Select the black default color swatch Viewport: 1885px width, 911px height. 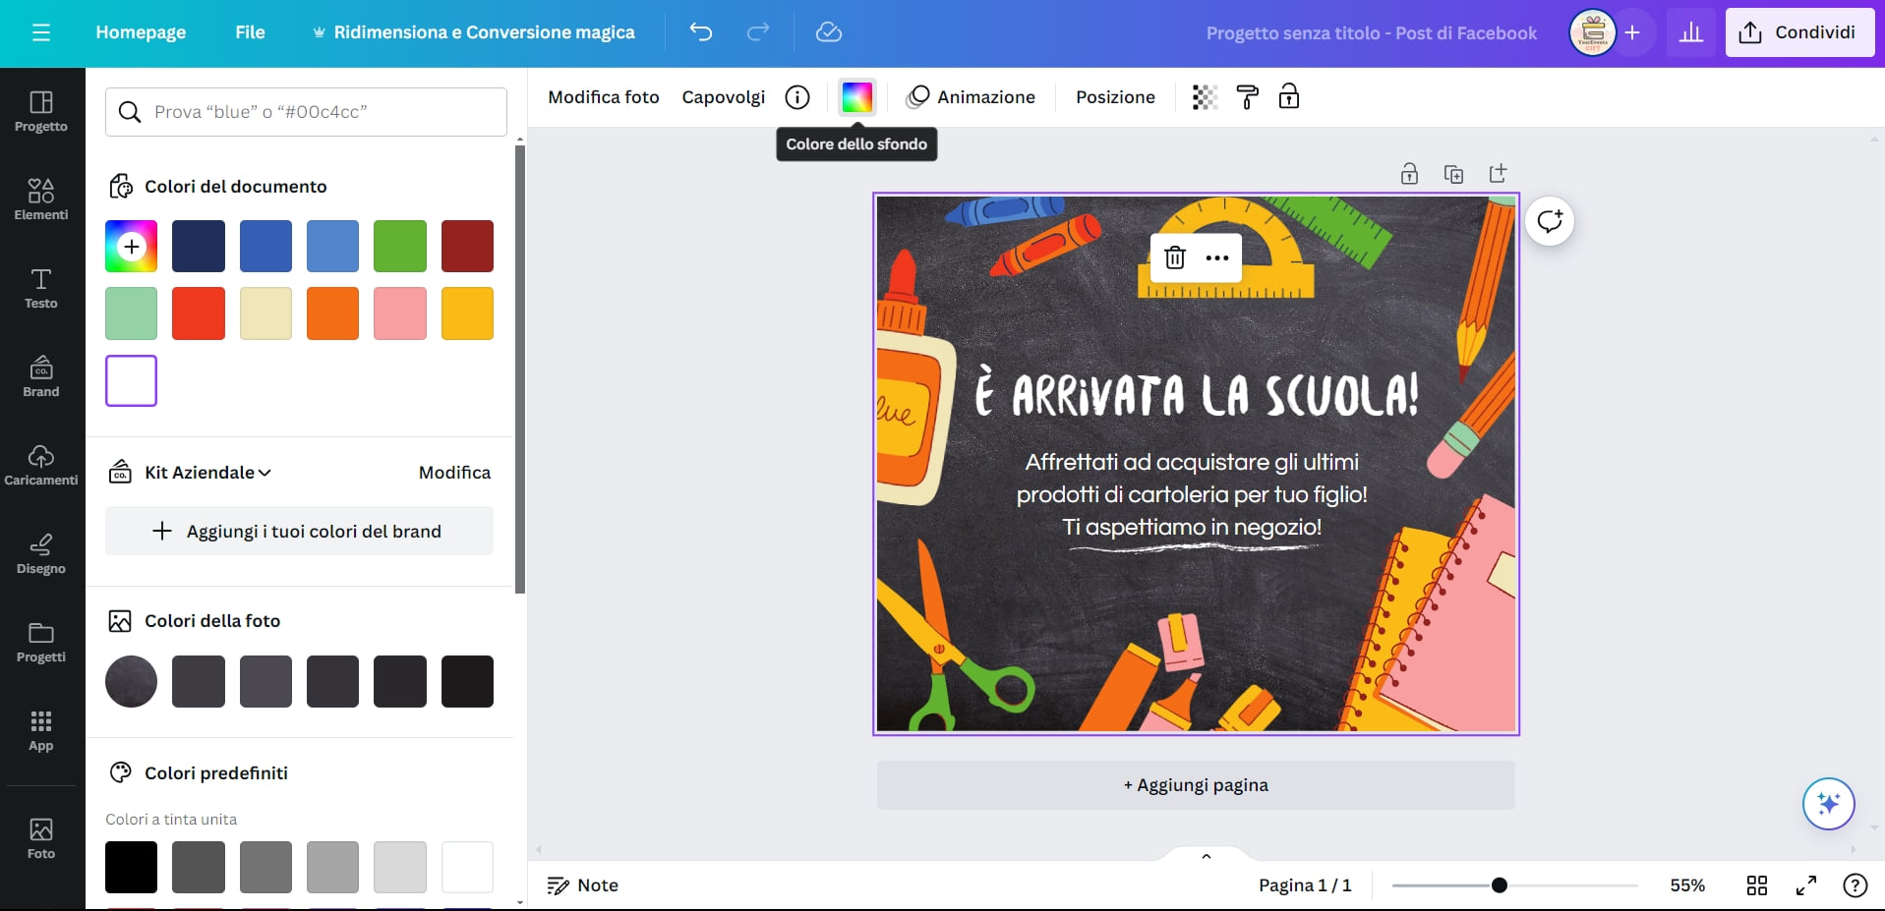131,867
